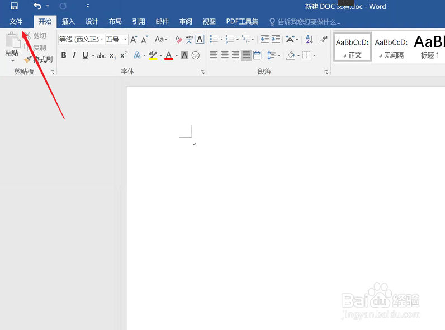Viewport: 445px width, 330px height.
Task: Align text right
Action: click(235, 55)
